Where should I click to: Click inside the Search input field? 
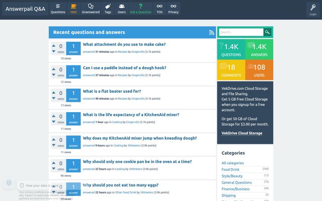click(241, 32)
